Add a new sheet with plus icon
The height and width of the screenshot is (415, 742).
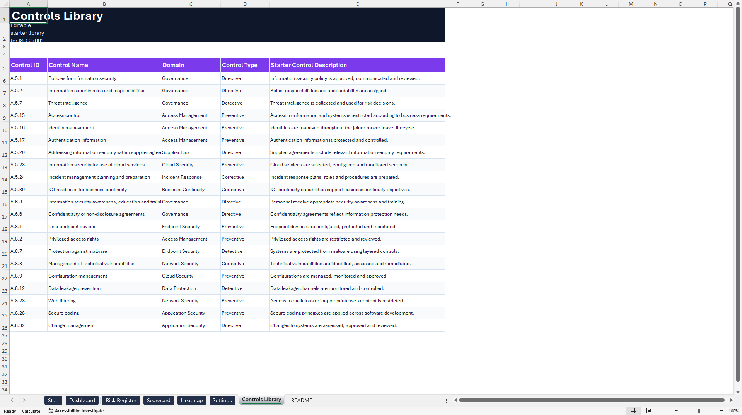tap(336, 400)
